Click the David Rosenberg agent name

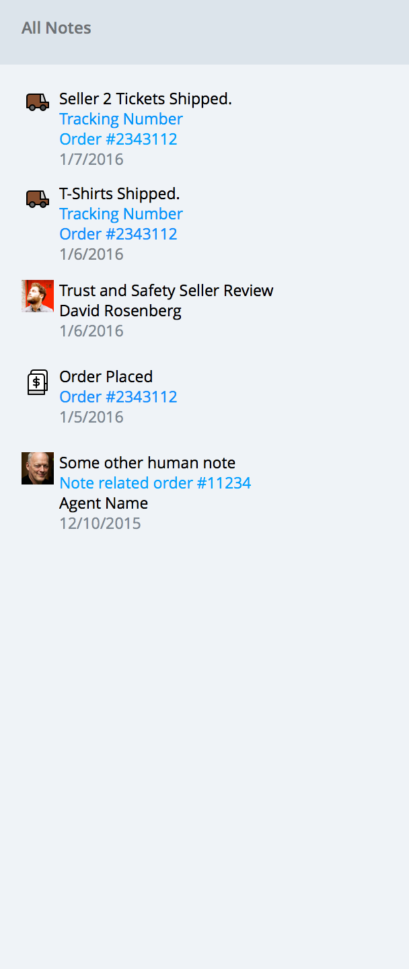click(120, 311)
